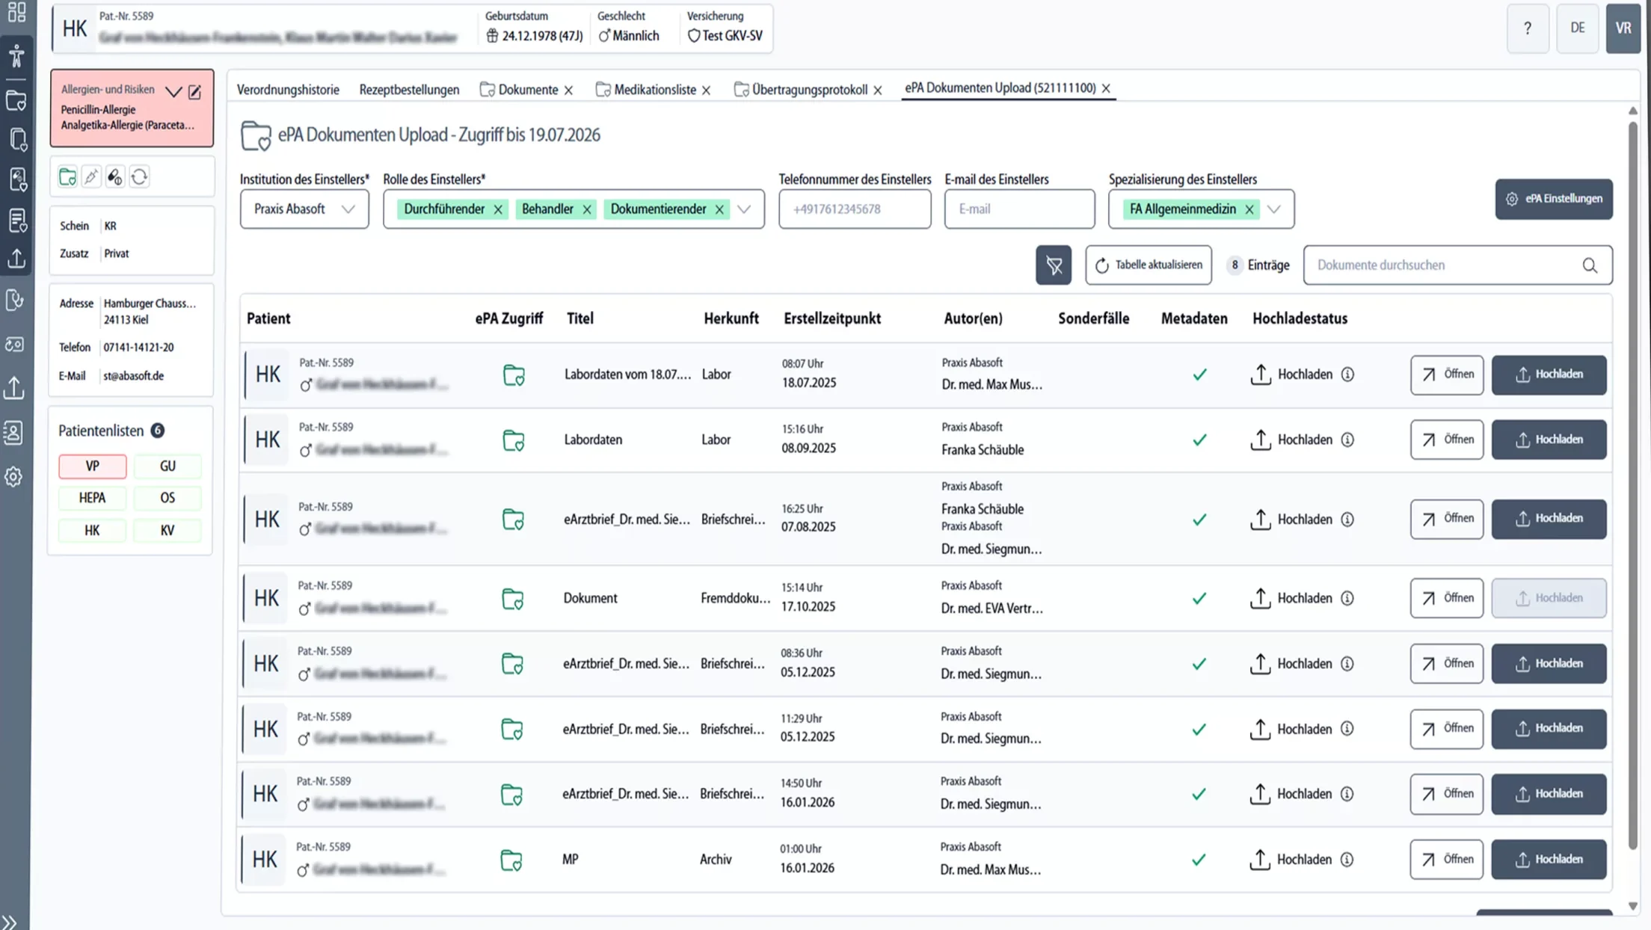
Task: Edit allergies with the pencil icon
Action: 195,91
